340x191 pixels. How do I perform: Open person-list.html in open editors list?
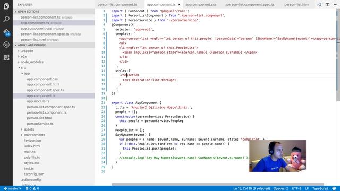pyautogui.click(x=54, y=40)
